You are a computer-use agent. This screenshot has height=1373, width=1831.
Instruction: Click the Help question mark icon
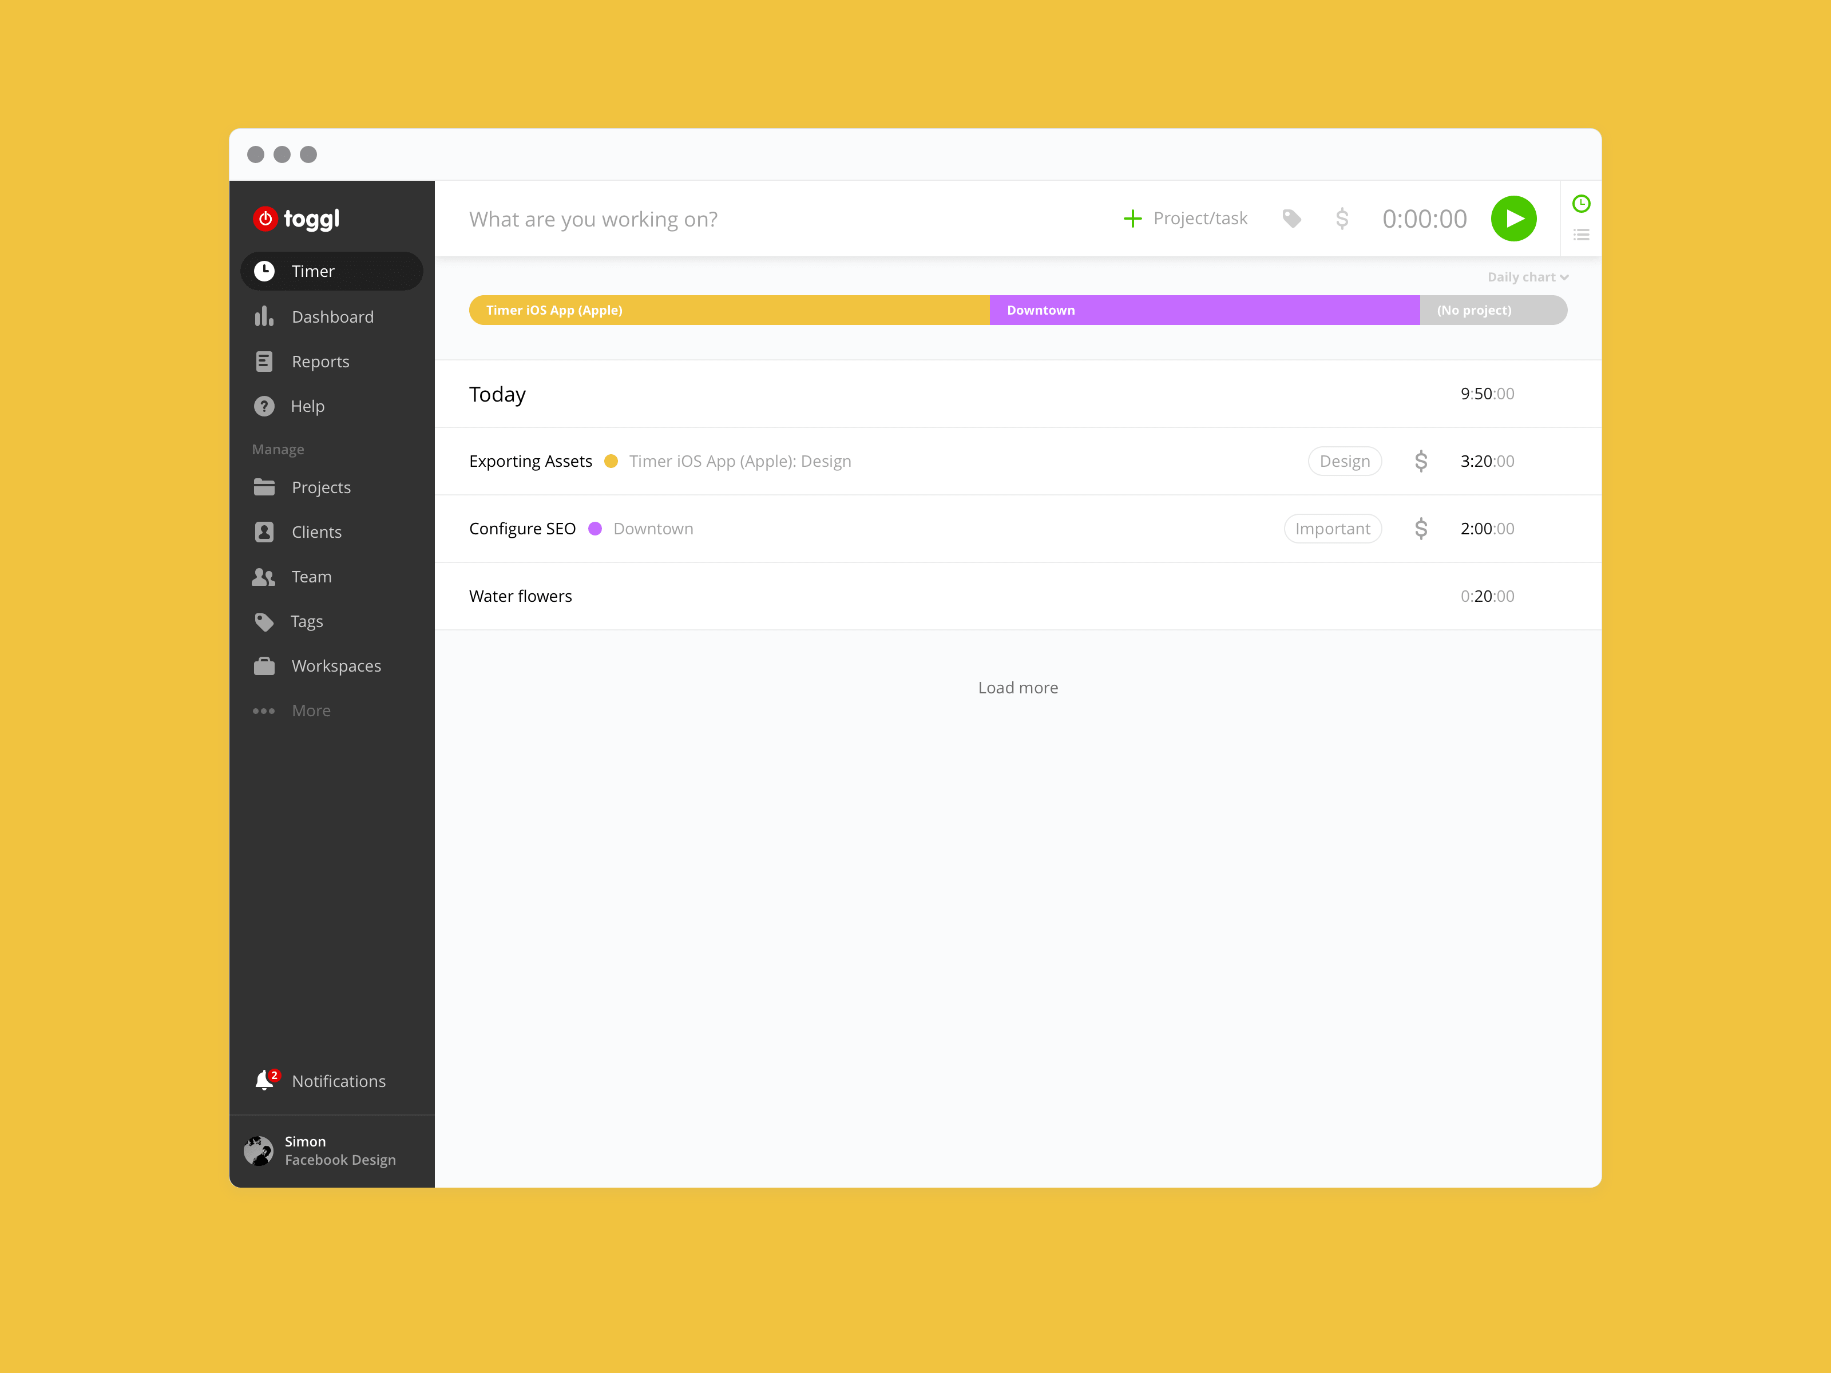pyautogui.click(x=264, y=406)
